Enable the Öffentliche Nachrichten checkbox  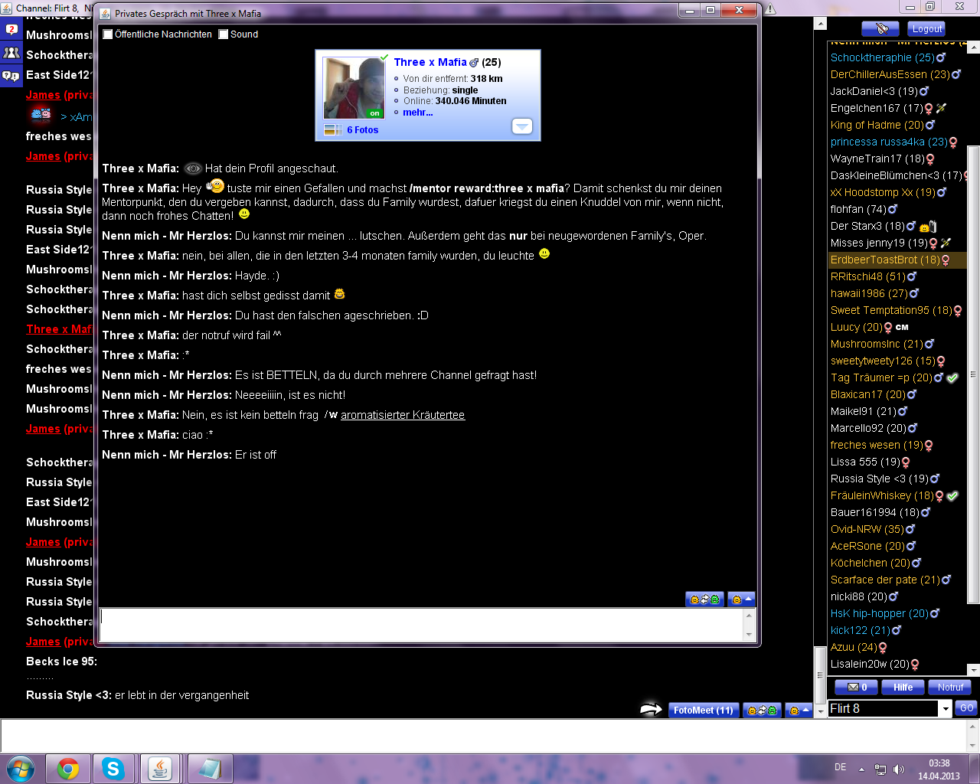[x=108, y=34]
